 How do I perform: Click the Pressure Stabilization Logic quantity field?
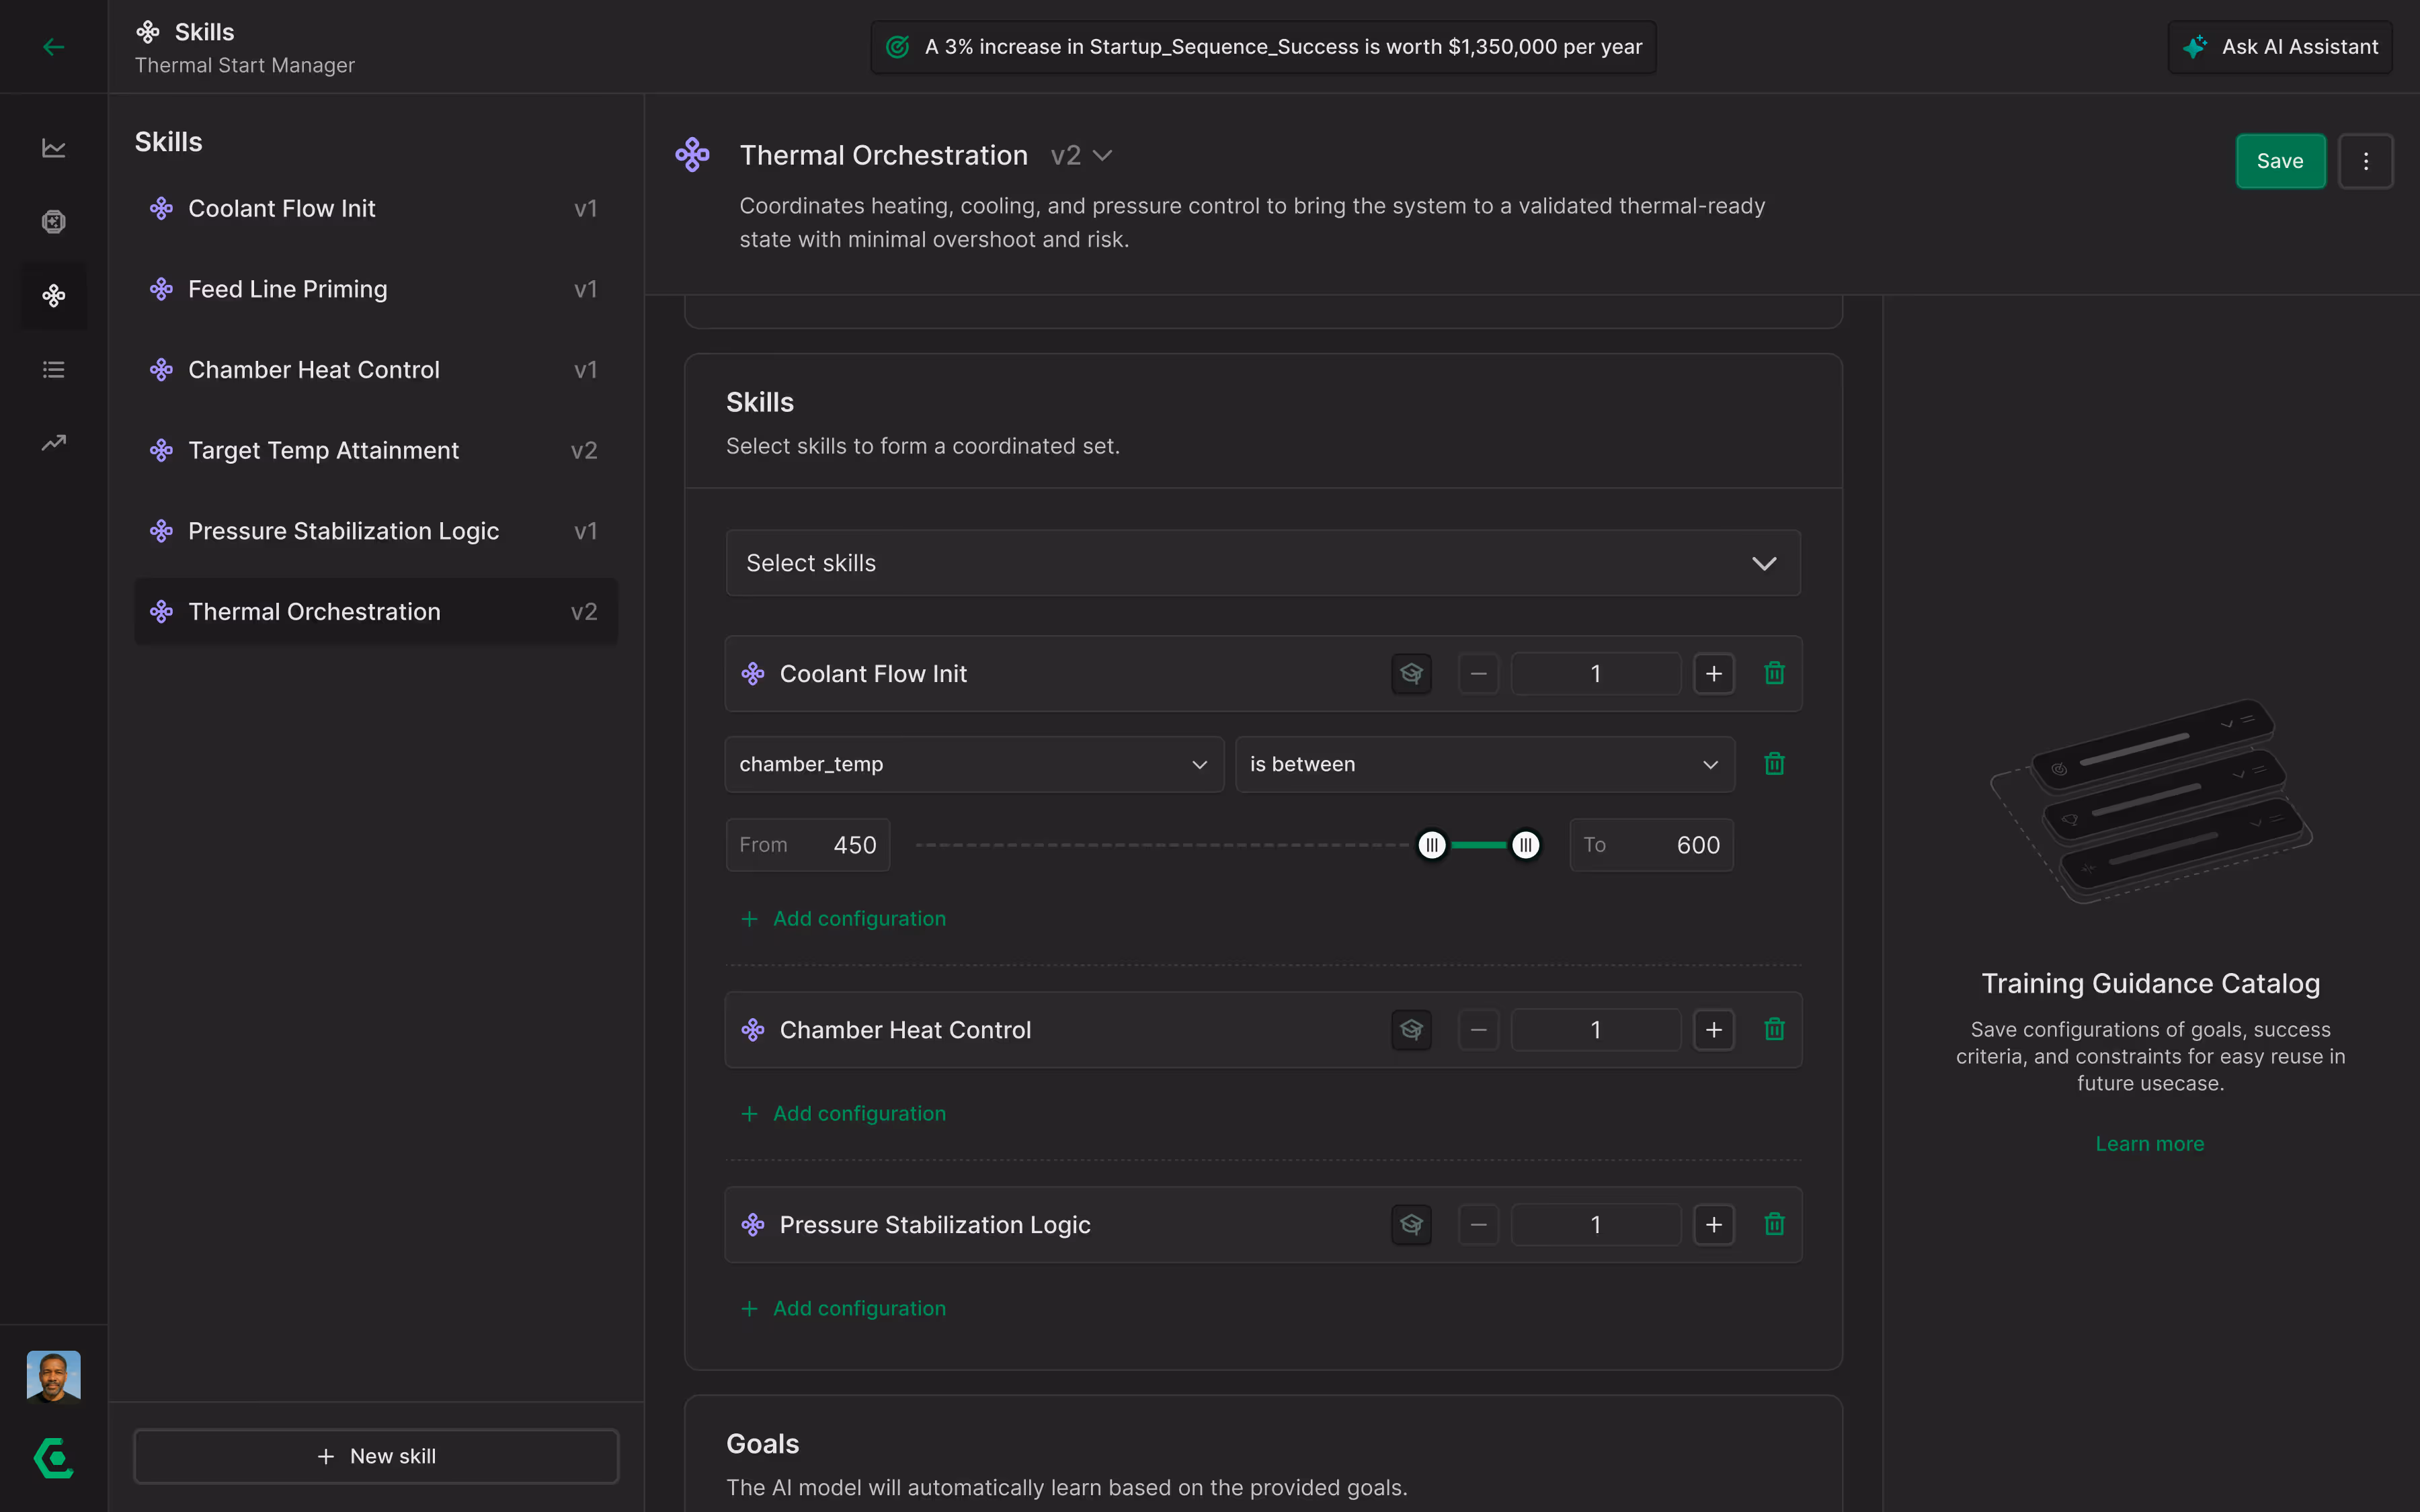(x=1595, y=1224)
